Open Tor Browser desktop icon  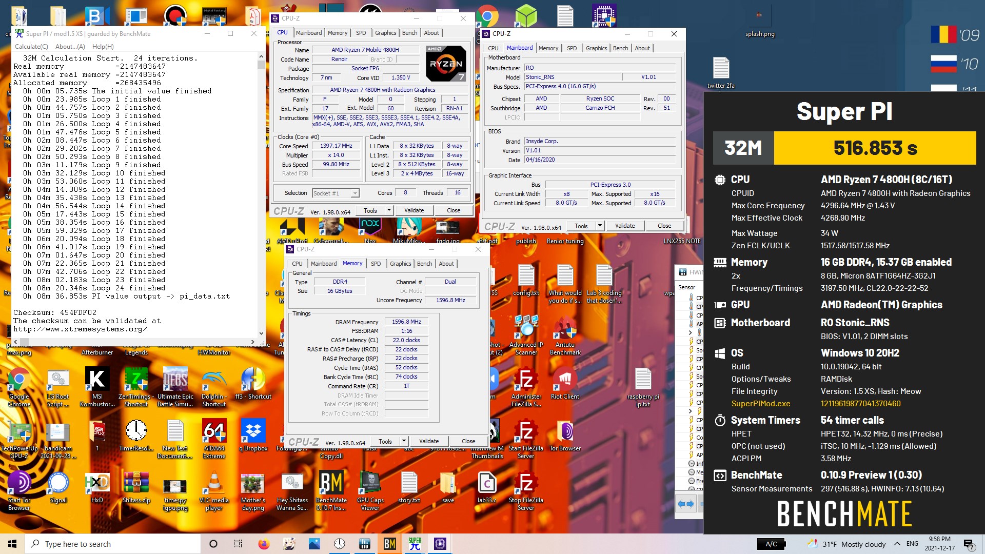(565, 436)
